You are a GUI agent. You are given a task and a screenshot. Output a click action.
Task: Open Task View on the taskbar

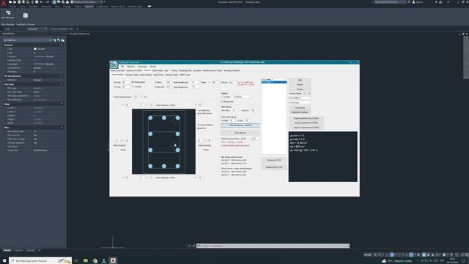click(76, 261)
